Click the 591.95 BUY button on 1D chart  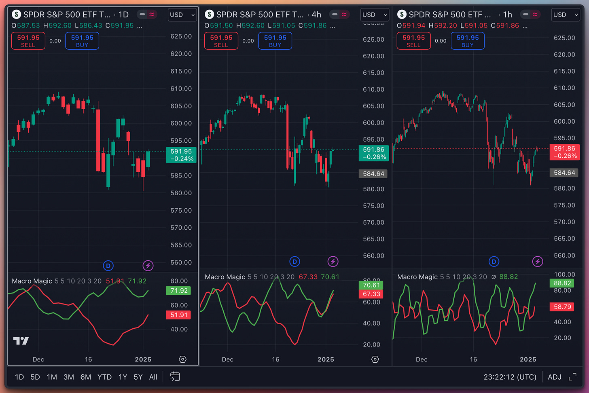click(x=82, y=41)
